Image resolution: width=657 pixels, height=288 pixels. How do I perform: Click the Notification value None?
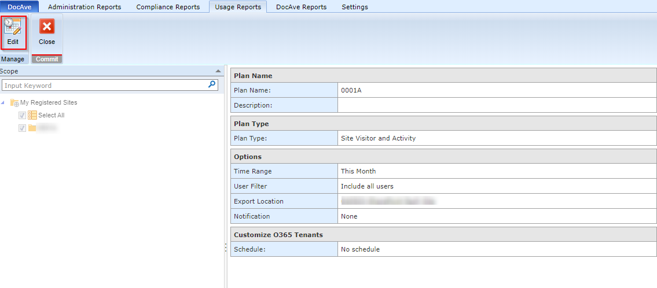(349, 216)
